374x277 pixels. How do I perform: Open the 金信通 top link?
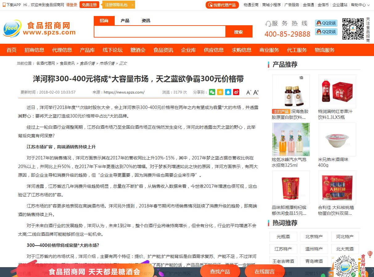(x=308, y=5)
